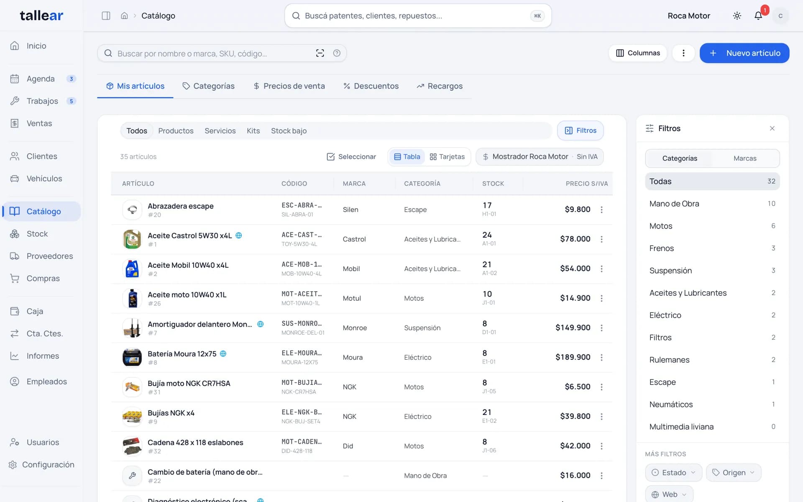Click Aceite Mobil 10W40 product thumbnail
The height and width of the screenshot is (502, 803).
tap(132, 269)
